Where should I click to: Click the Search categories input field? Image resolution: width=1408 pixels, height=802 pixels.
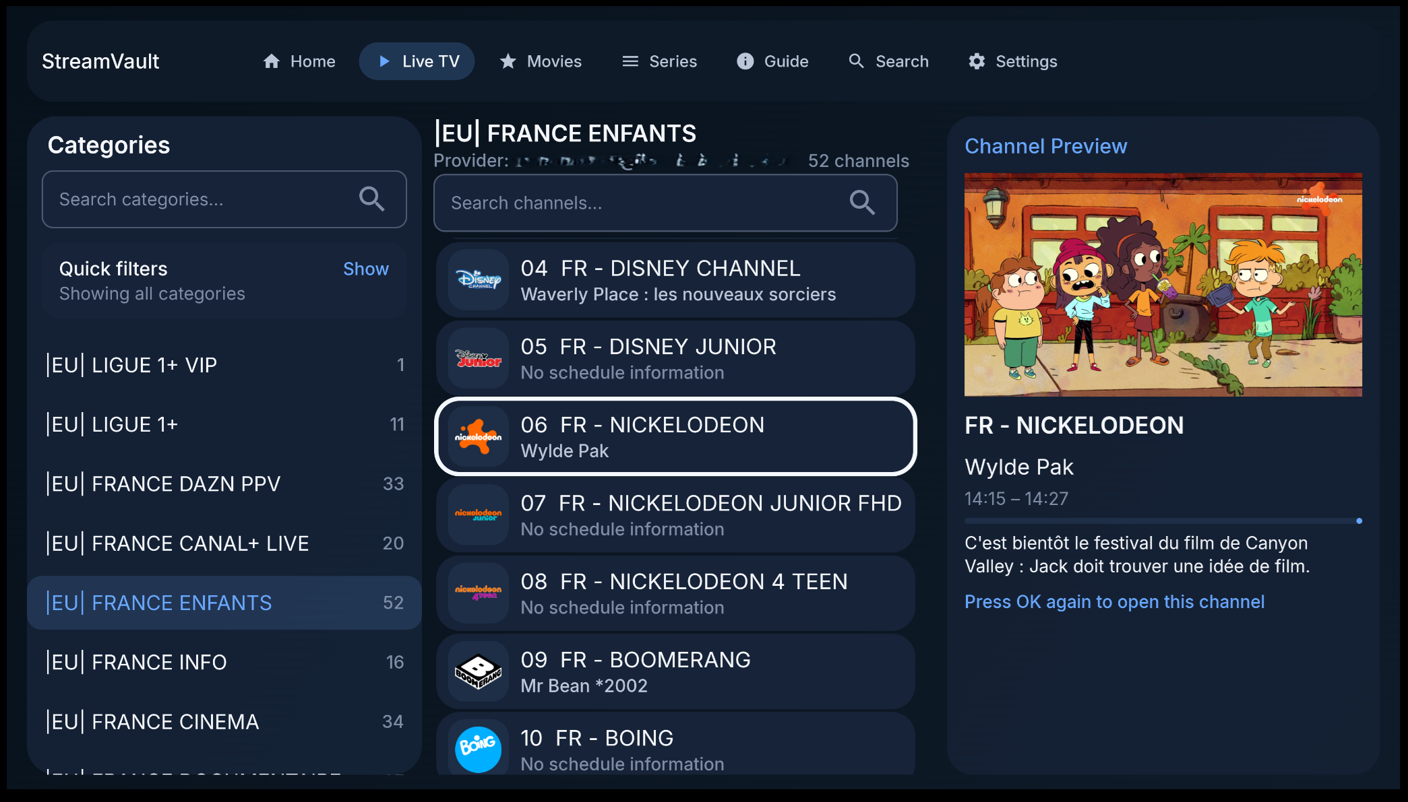click(x=224, y=199)
